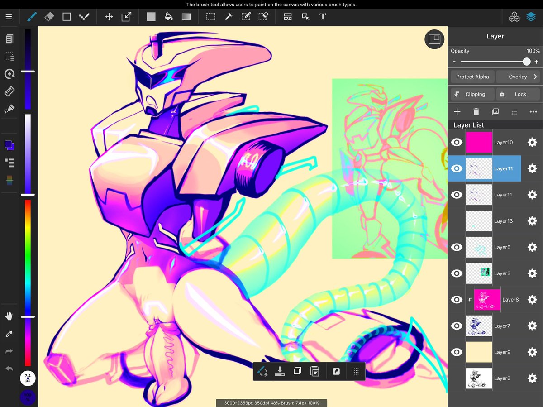Hide Layer8 with its eye icon
The width and height of the screenshot is (543, 407).
click(x=457, y=300)
